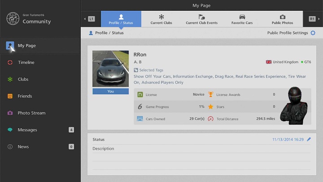Open the Favorite Cars tab

pos(242,19)
